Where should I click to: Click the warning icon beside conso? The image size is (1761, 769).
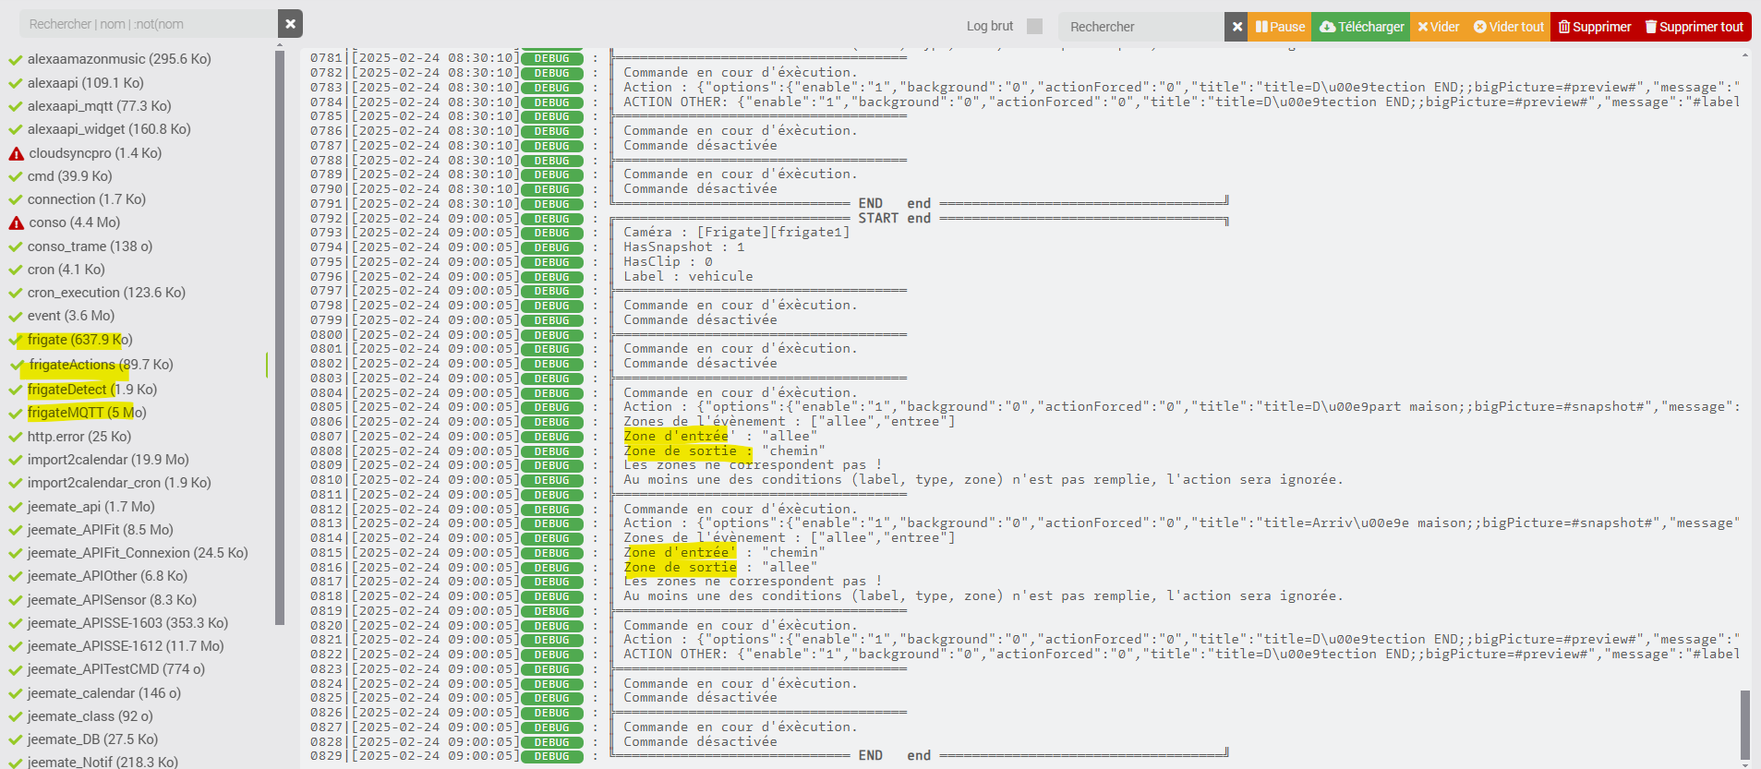pos(16,222)
